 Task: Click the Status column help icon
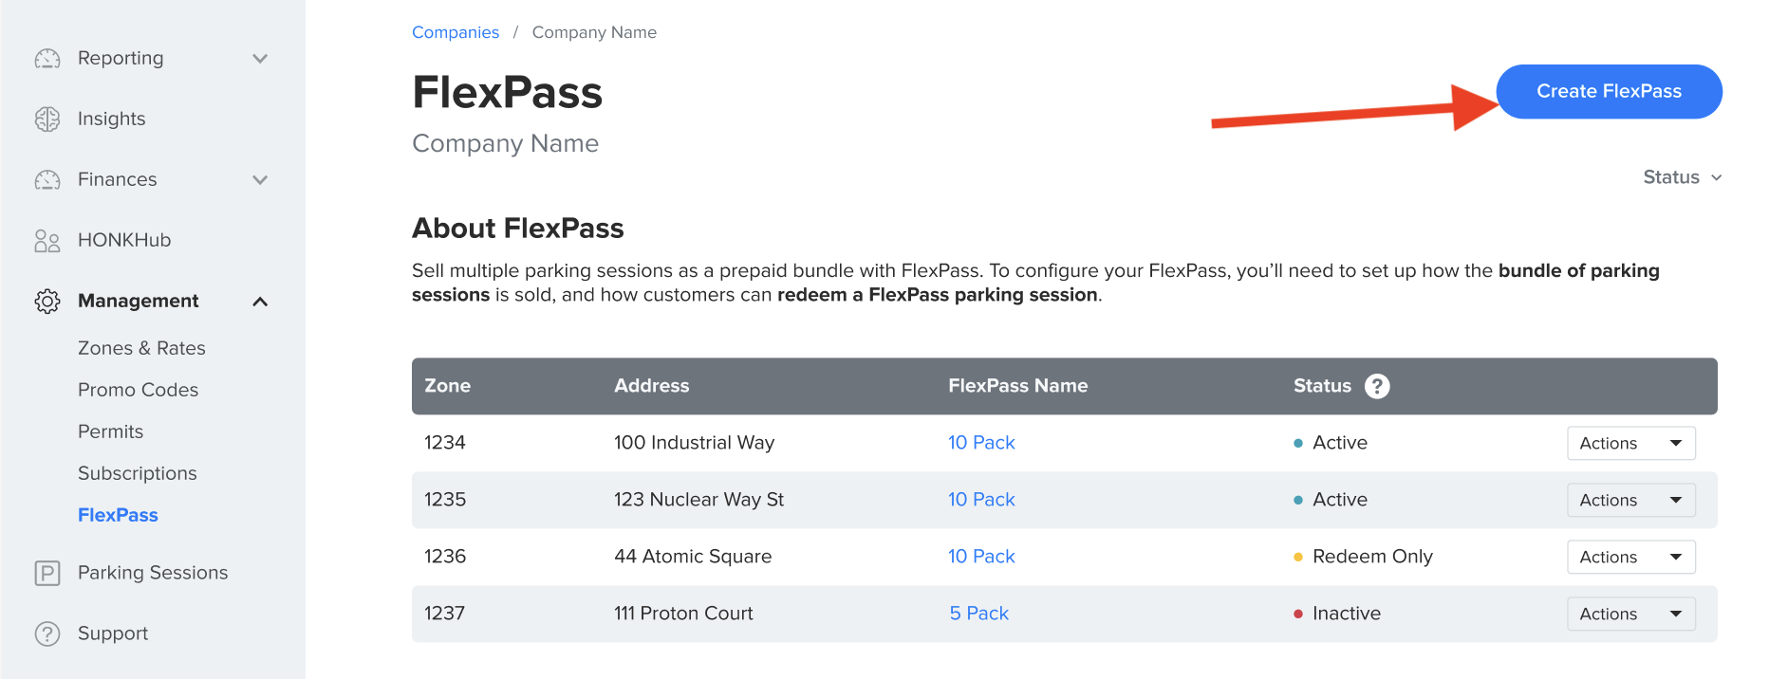pos(1377,386)
